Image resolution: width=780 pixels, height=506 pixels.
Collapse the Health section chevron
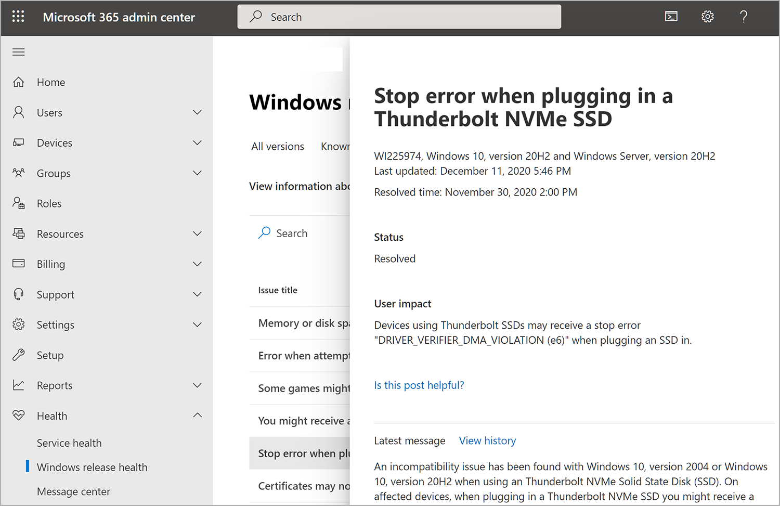198,415
